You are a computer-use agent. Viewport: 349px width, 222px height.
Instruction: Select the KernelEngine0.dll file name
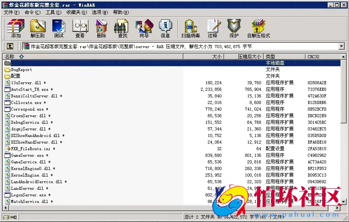[x=33, y=168]
